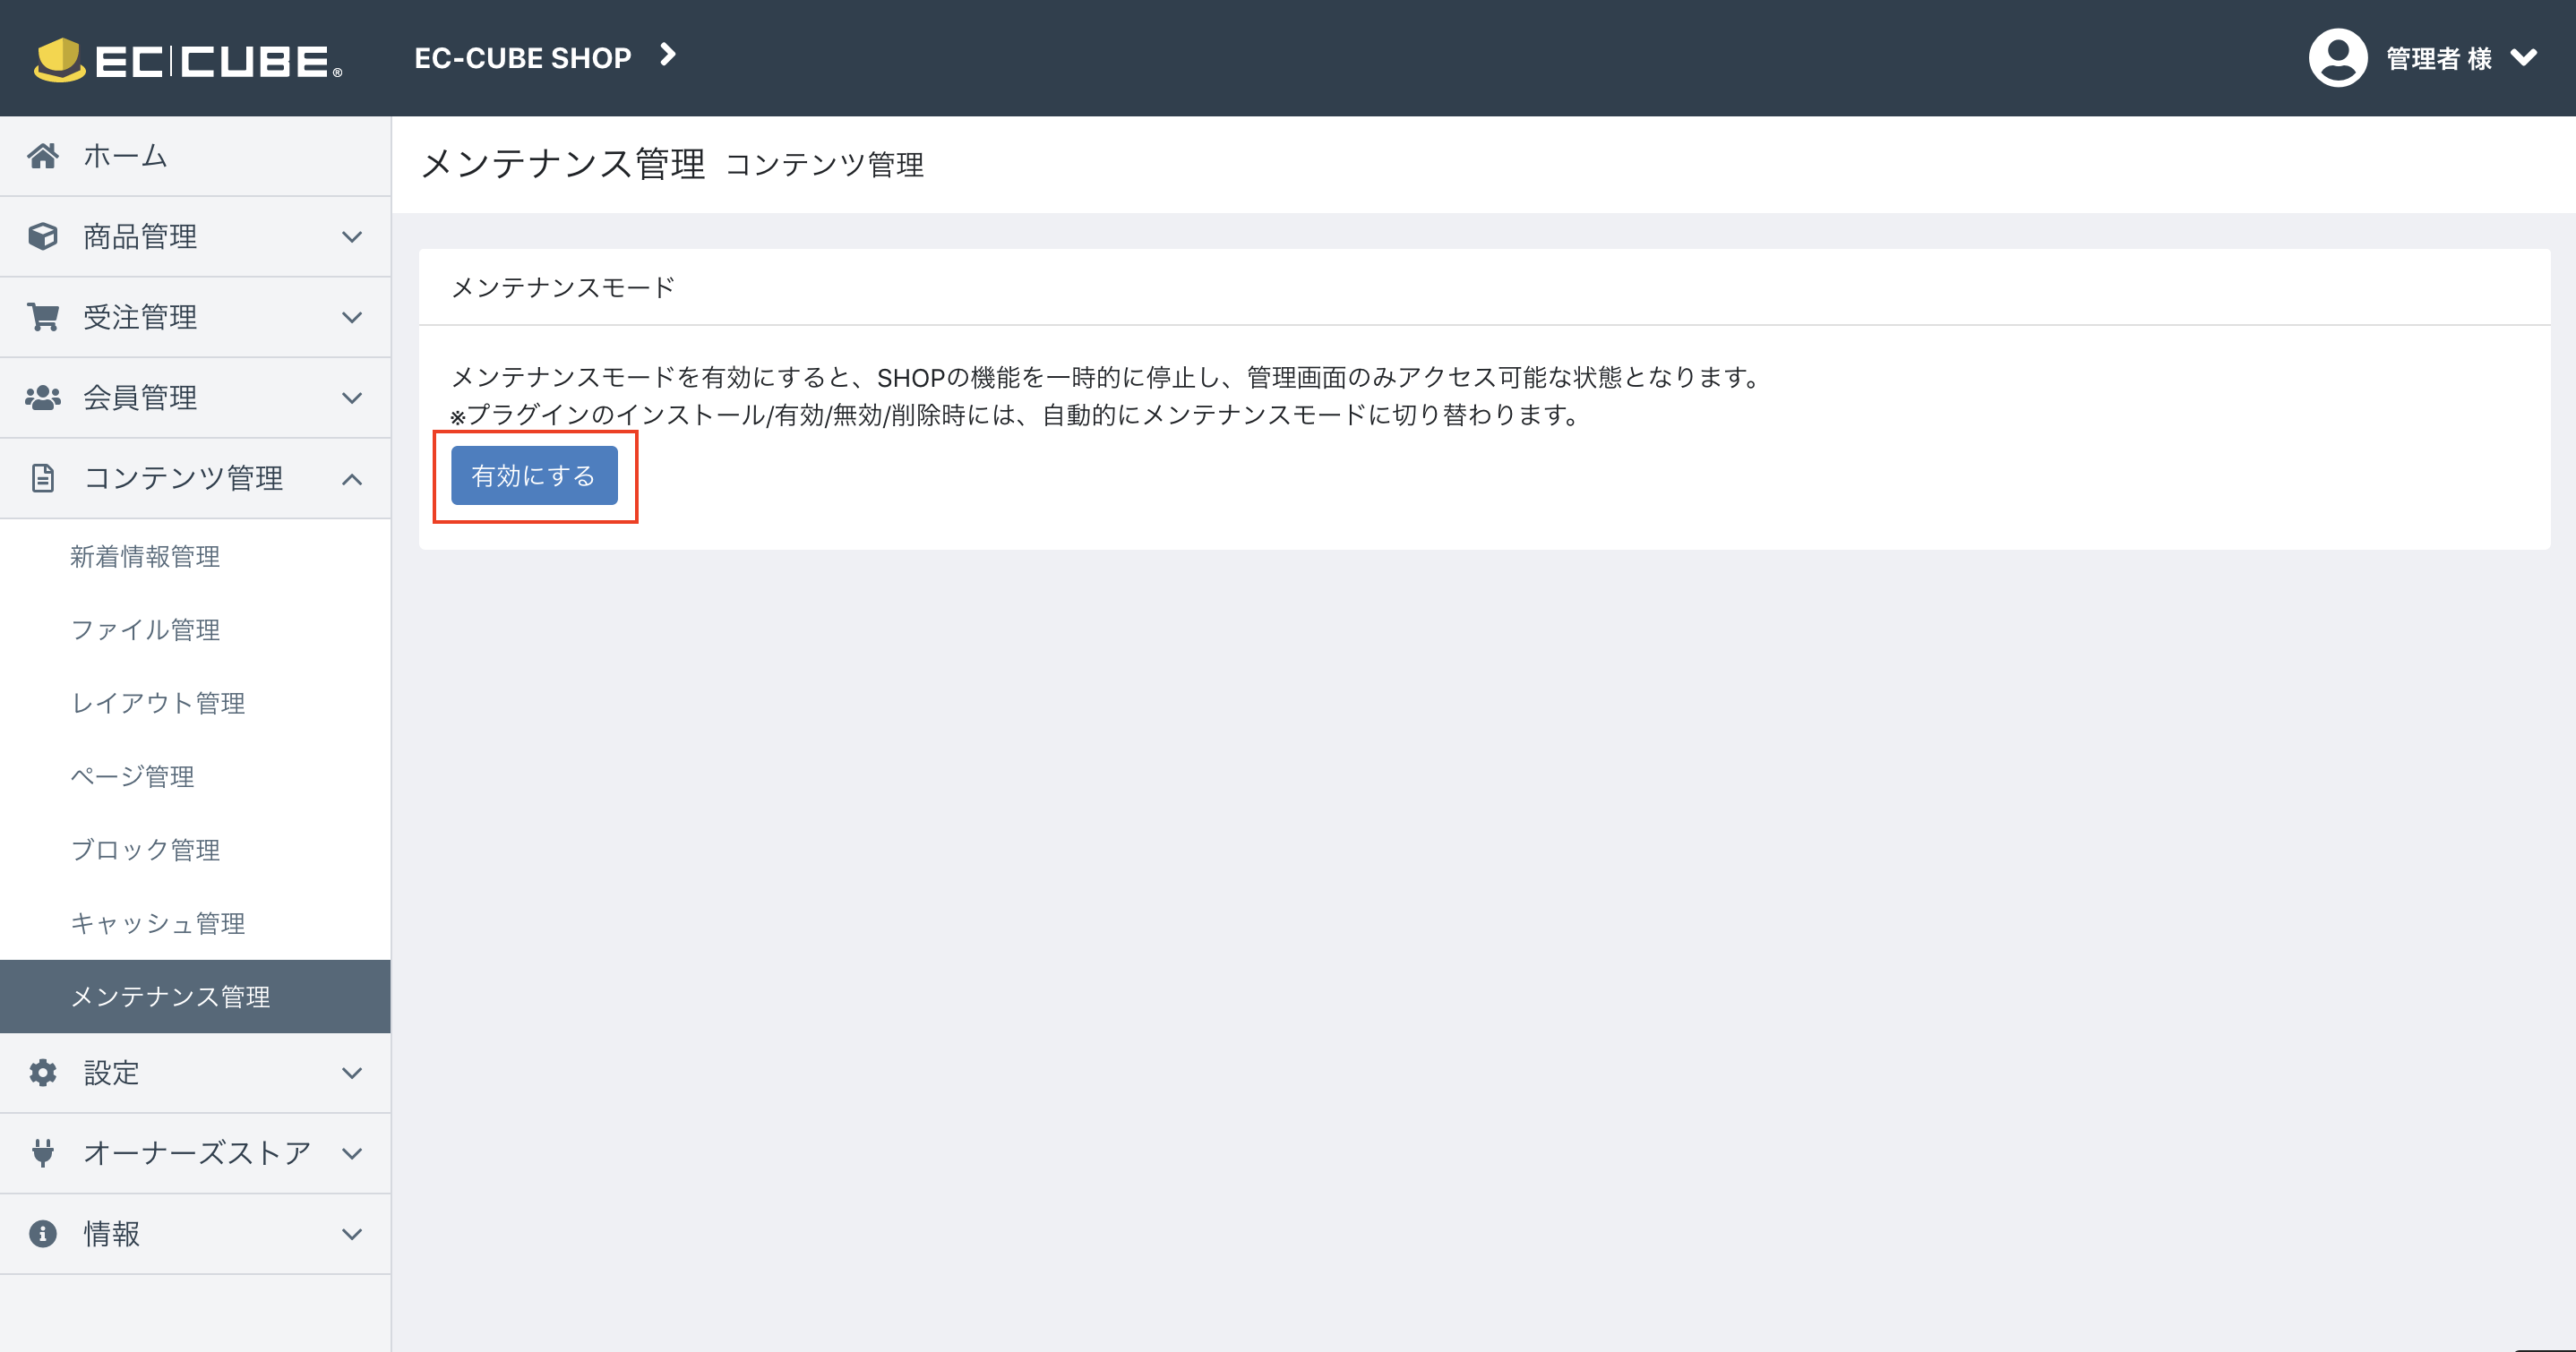Click the ホーム home icon
2576x1352 pixels.
point(44,155)
